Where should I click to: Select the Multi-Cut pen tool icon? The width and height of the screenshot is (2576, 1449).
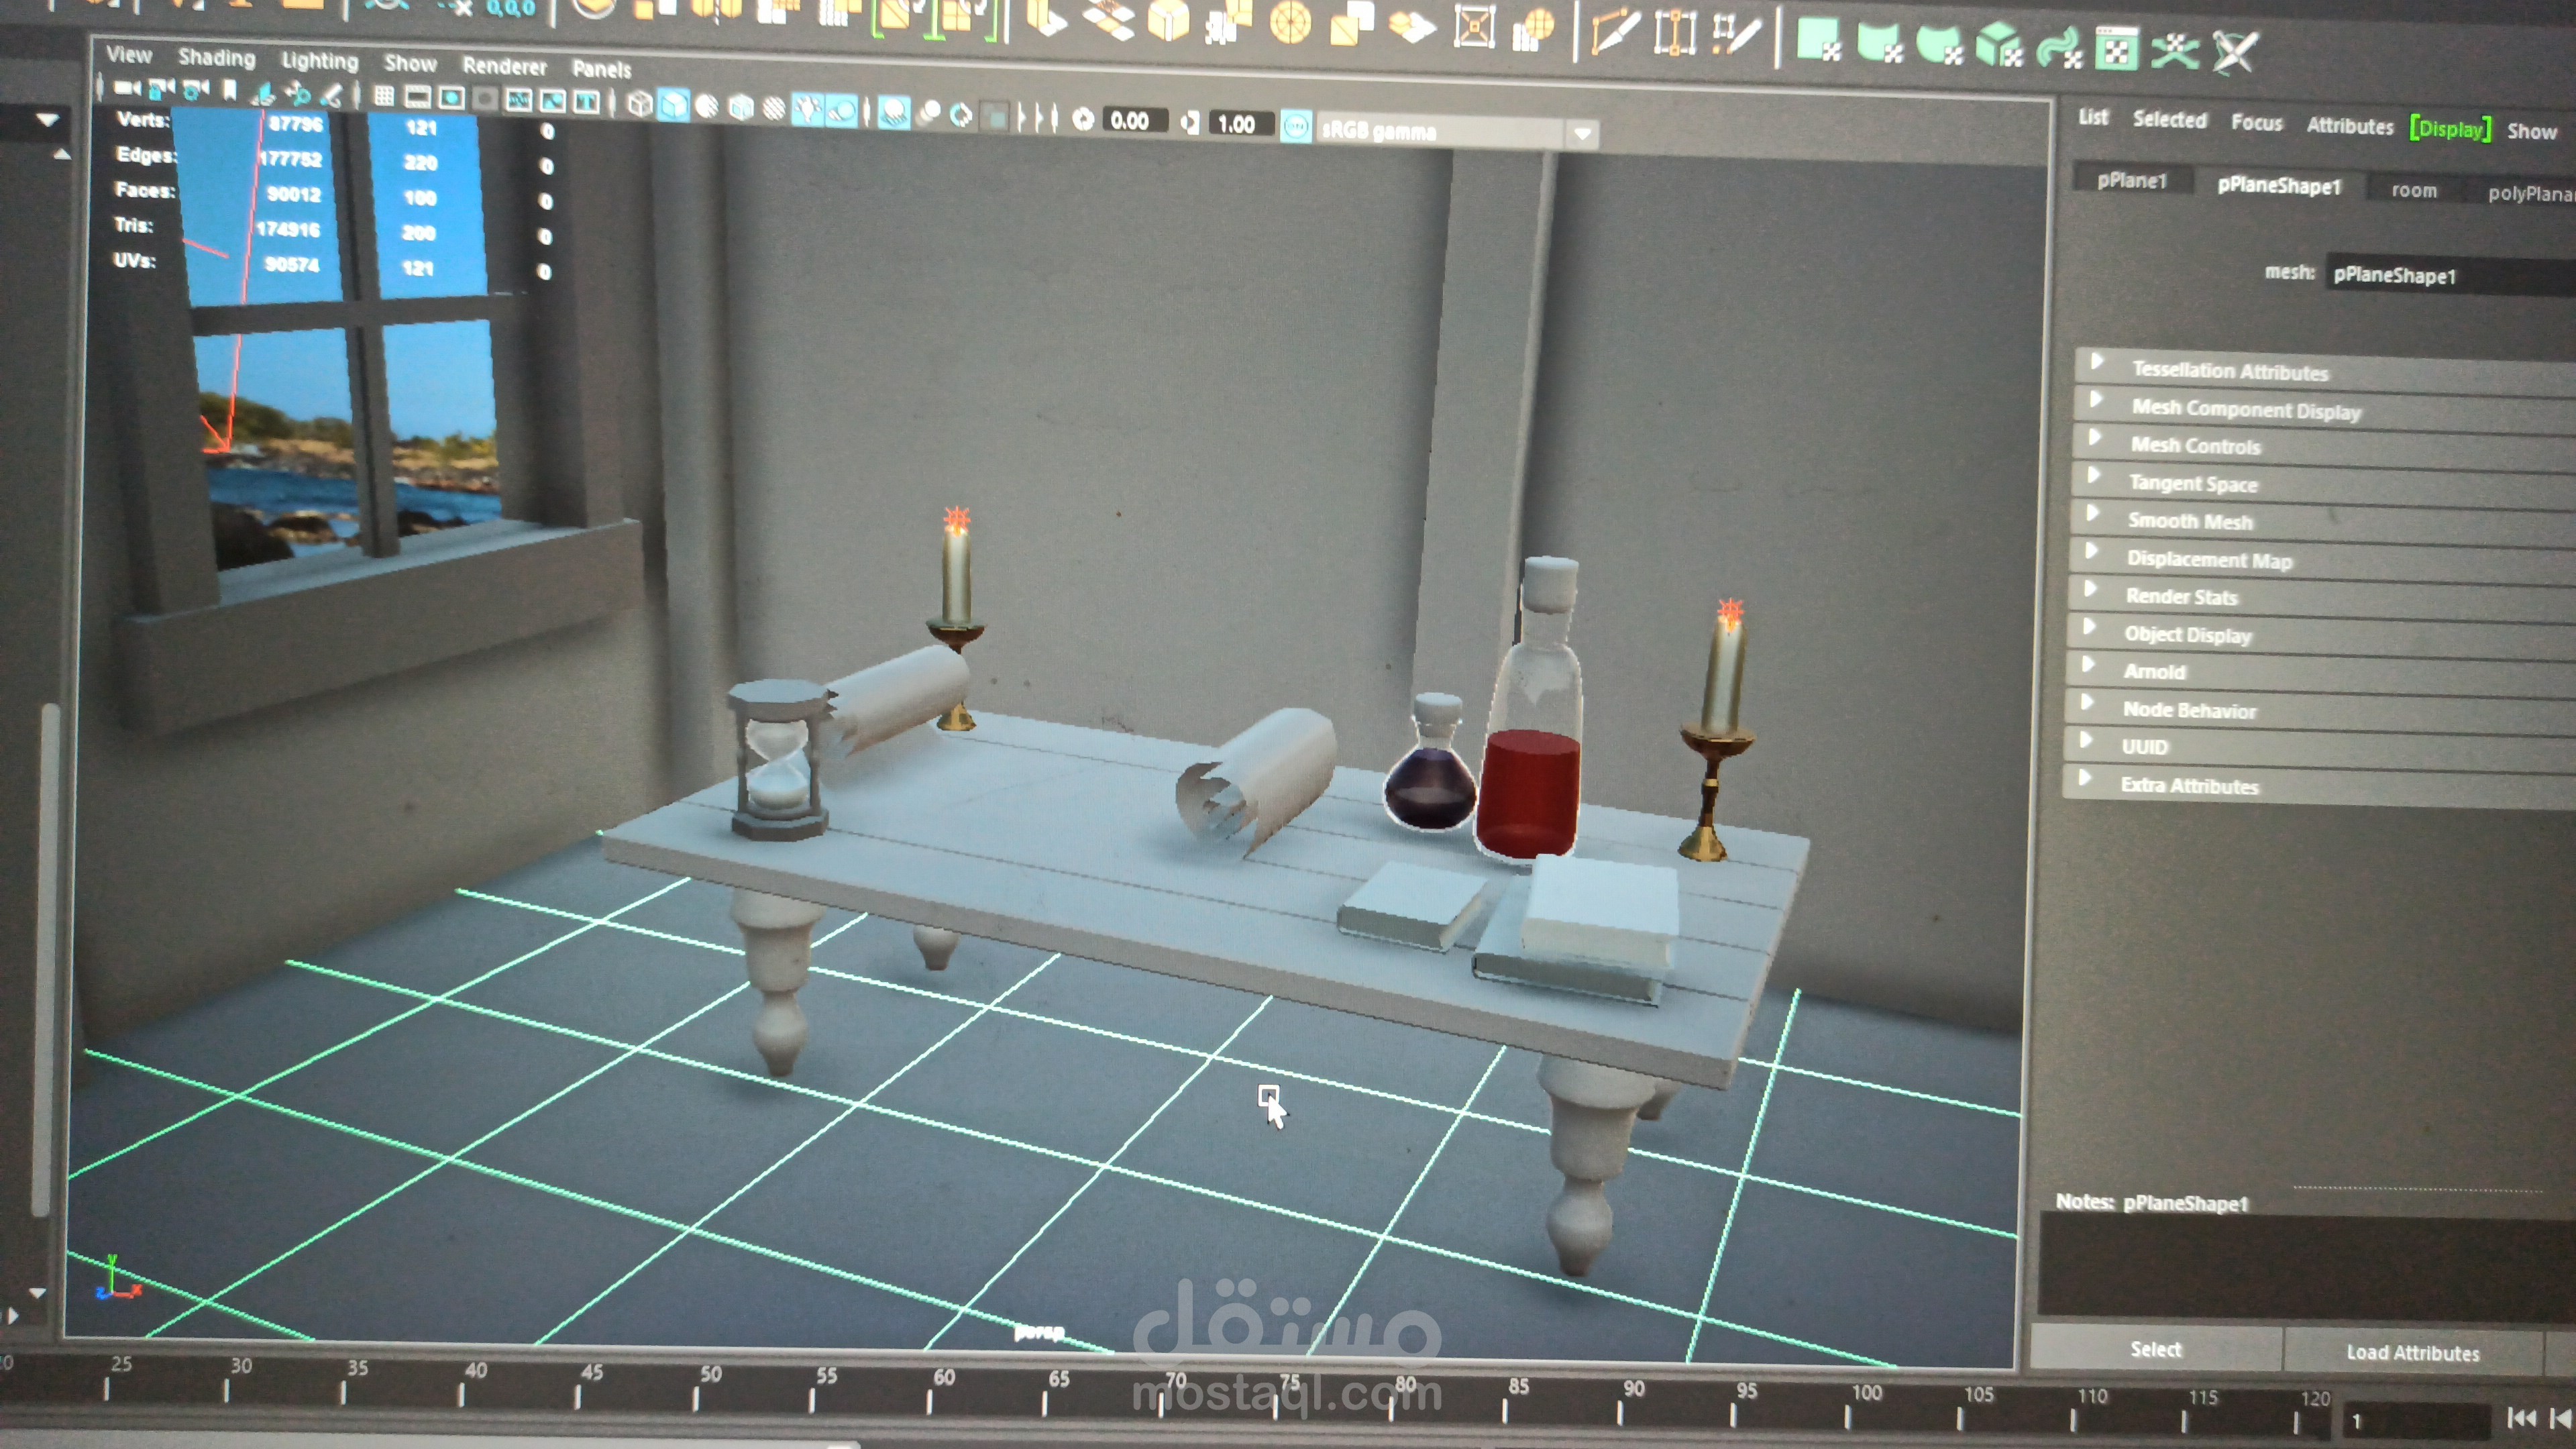(x=1615, y=33)
